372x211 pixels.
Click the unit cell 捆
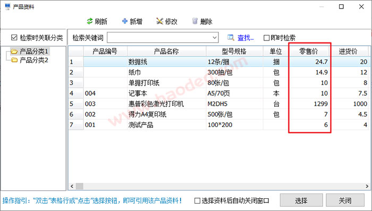(x=276, y=62)
